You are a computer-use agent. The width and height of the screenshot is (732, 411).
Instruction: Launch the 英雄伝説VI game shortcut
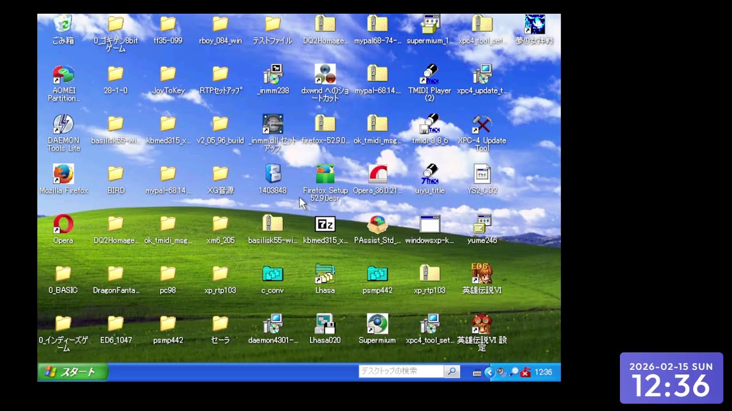coord(482,273)
